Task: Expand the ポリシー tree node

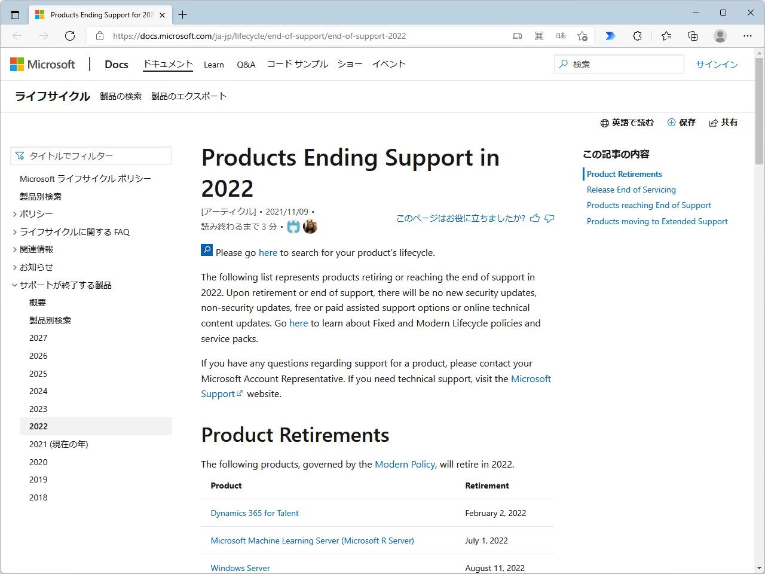Action: pyautogui.click(x=15, y=214)
